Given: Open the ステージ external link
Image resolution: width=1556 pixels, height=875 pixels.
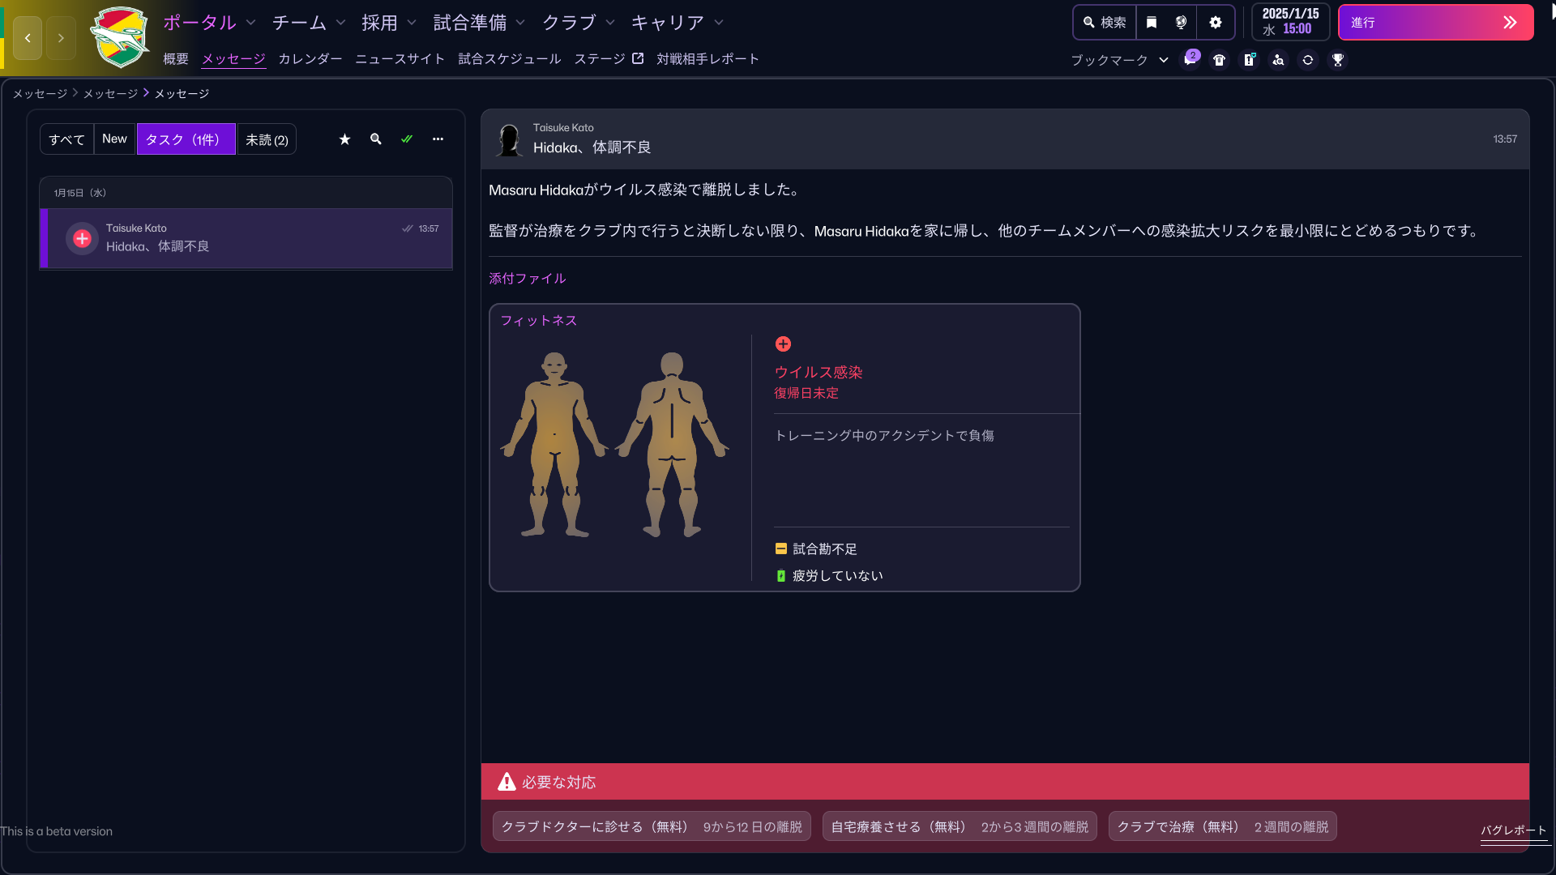Looking at the screenshot, I should [x=609, y=59].
